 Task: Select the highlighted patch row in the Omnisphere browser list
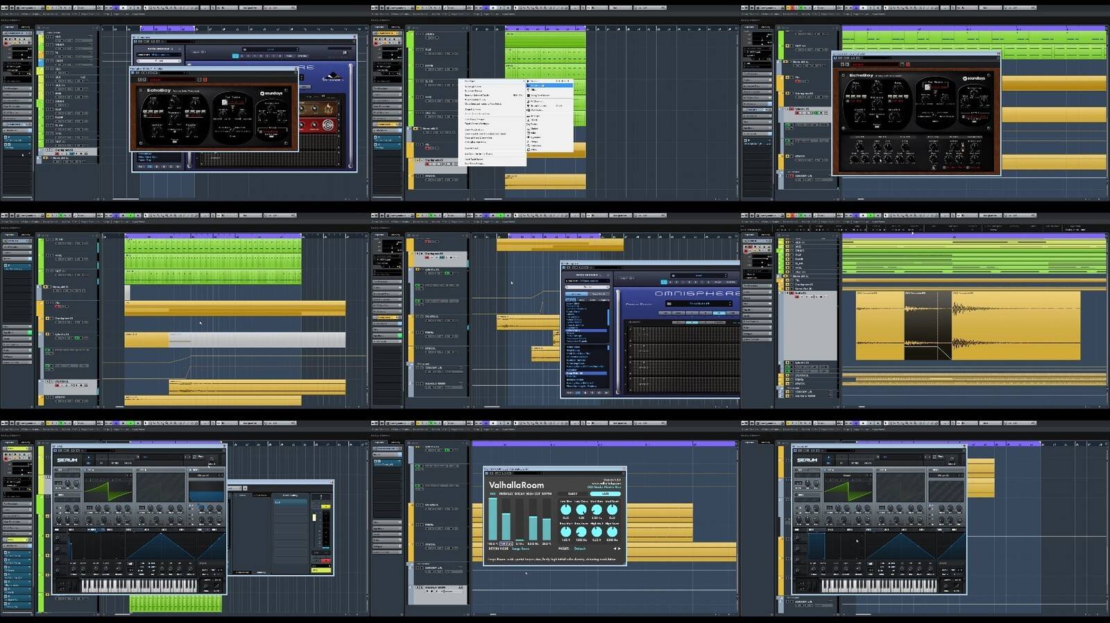coord(586,374)
